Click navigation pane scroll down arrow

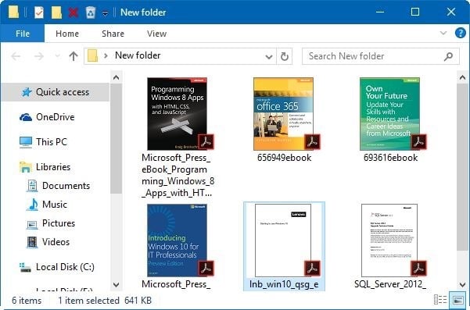pos(116,284)
